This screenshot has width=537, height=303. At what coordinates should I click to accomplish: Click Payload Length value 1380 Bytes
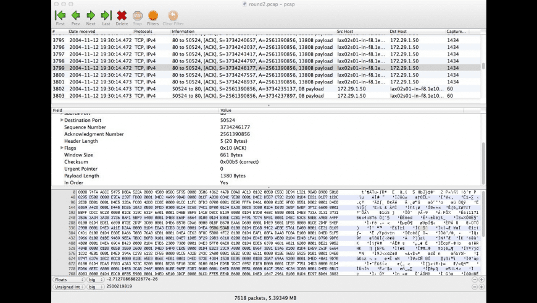pos(233,176)
